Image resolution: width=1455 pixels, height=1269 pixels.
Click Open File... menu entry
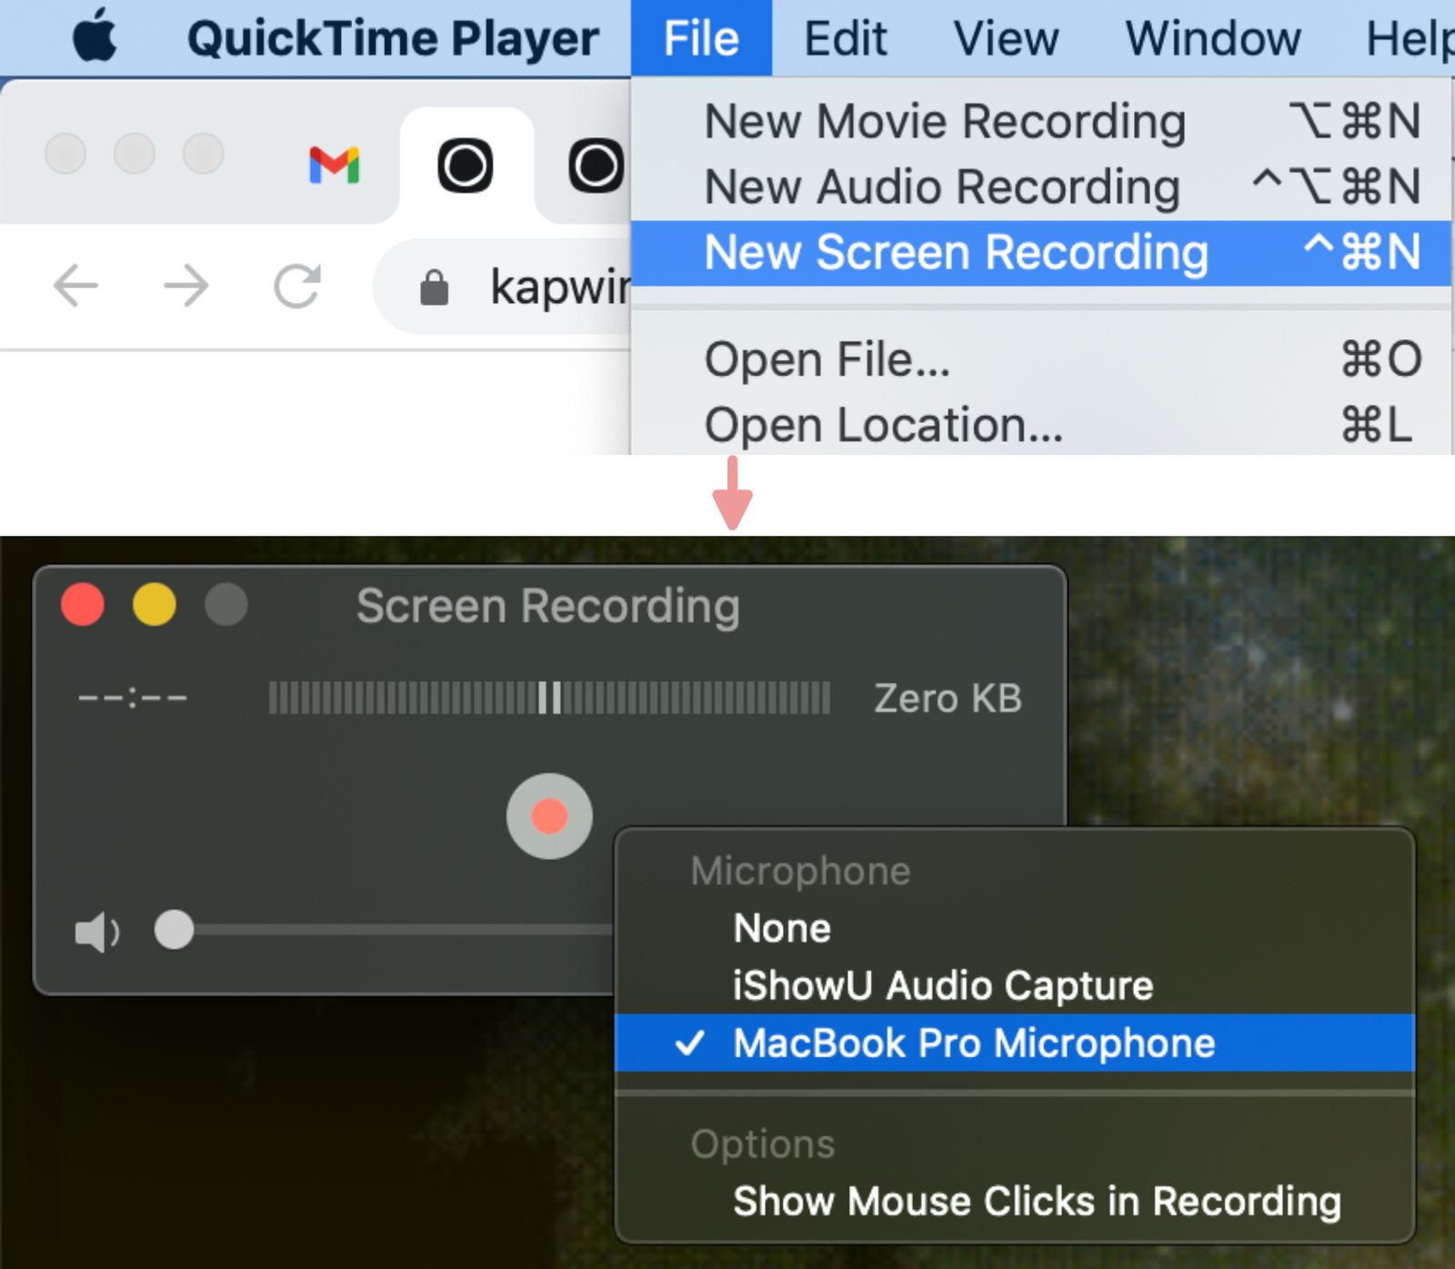point(827,359)
